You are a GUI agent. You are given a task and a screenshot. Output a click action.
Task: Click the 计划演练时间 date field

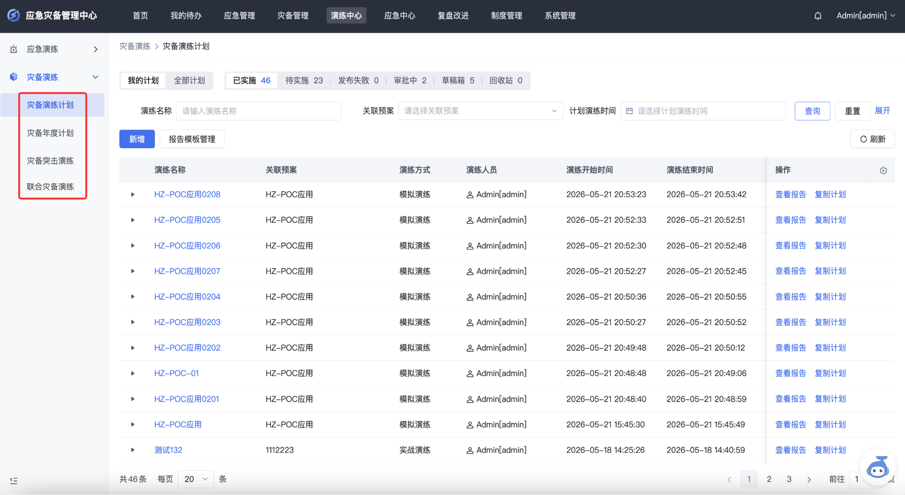(x=703, y=111)
